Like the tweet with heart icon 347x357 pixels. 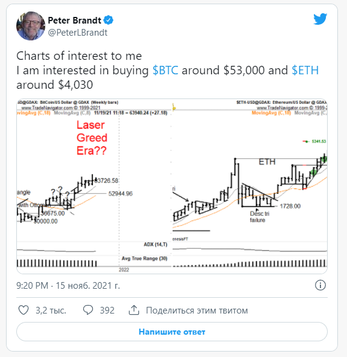24,310
